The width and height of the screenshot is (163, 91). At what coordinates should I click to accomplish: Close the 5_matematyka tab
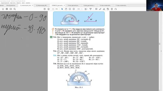pos(33,6)
